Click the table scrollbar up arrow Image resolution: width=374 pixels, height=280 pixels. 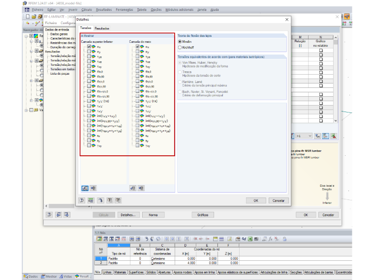pos(336,38)
